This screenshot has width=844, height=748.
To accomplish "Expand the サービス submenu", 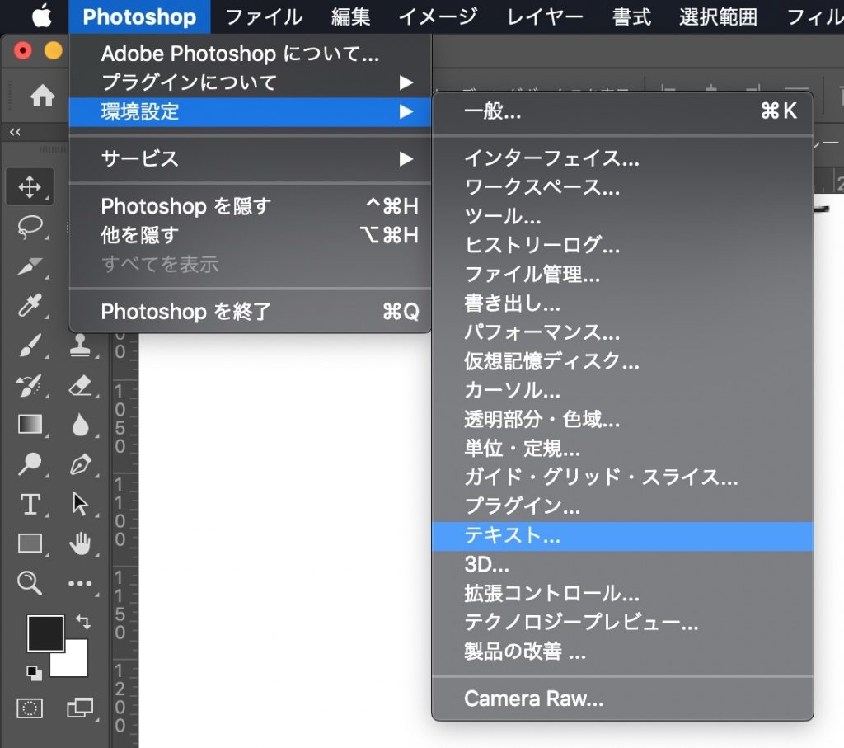I will 251,159.
